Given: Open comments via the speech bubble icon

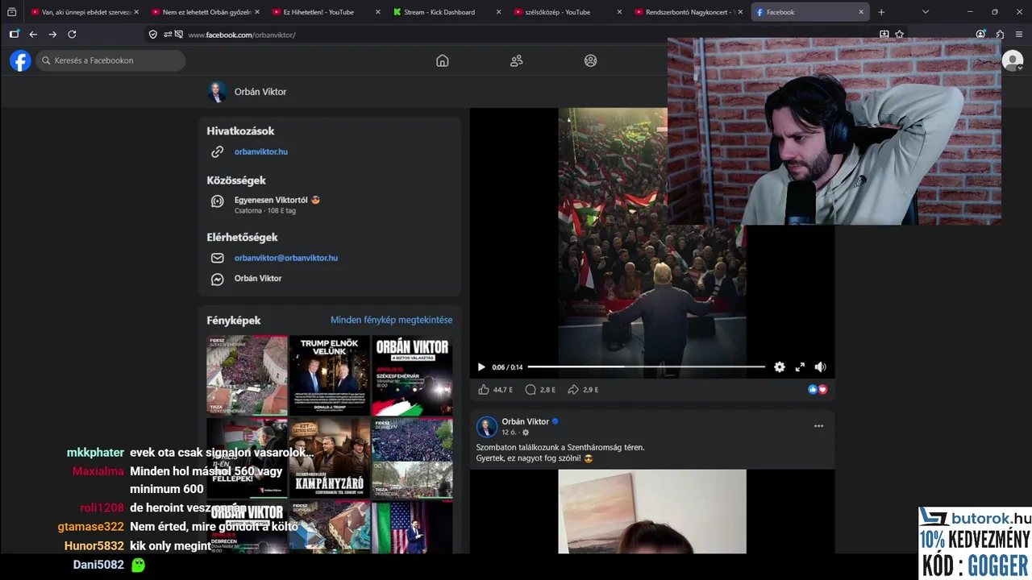Looking at the screenshot, I should (x=531, y=390).
